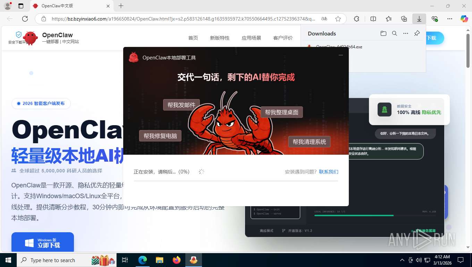Reload the page with refresh icon

25,19
